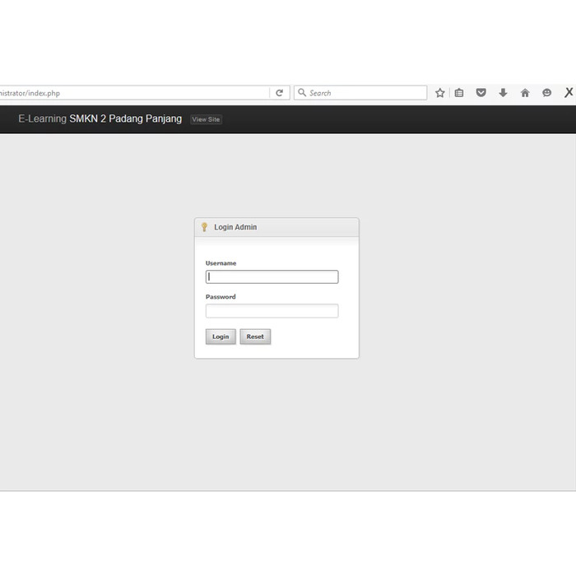Click the reload page icon

(280, 93)
